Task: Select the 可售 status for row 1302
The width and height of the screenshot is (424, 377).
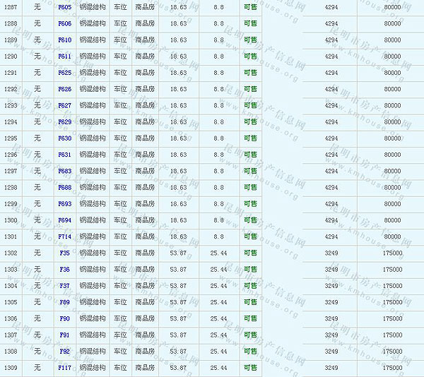Action: pyautogui.click(x=250, y=253)
